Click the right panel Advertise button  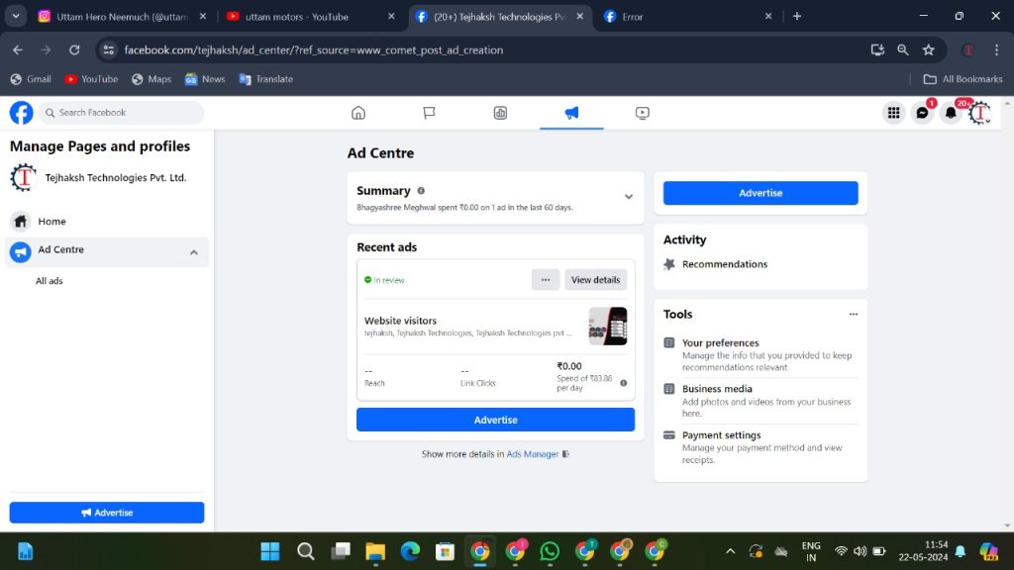(x=760, y=193)
